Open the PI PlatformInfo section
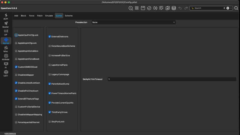This screenshot has width=240, height=135. 6,65
